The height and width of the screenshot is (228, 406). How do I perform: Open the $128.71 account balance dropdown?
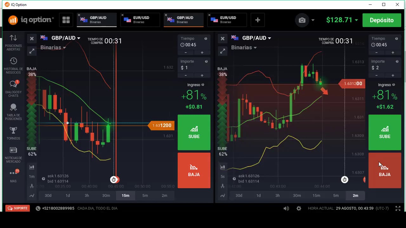click(342, 20)
